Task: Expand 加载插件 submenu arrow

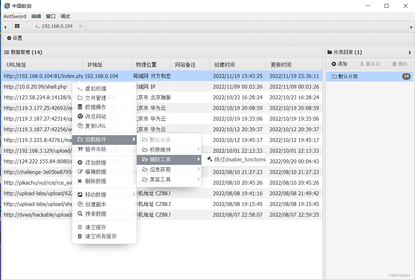Action: click(x=133, y=140)
